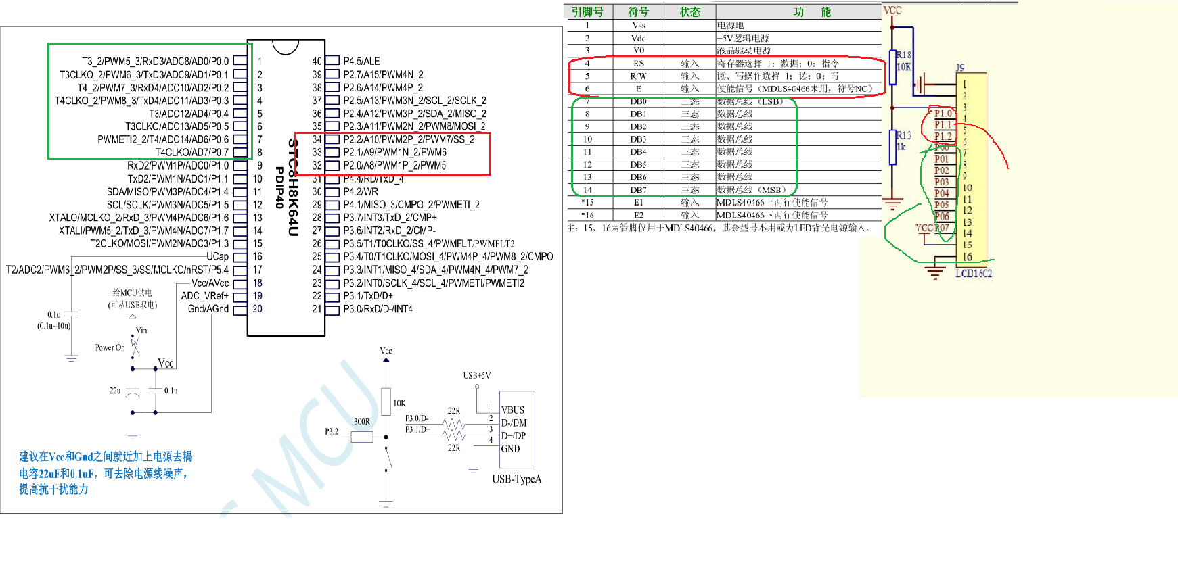Select the 'SCL/SCLK/PWM3N/ADC5/P1.5' label
The width and height of the screenshot is (1178, 580).
(168, 204)
